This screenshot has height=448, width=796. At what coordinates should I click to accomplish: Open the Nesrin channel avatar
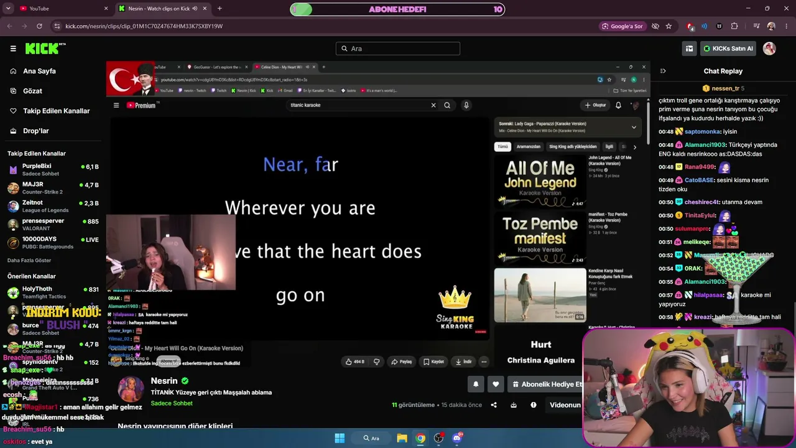click(131, 390)
